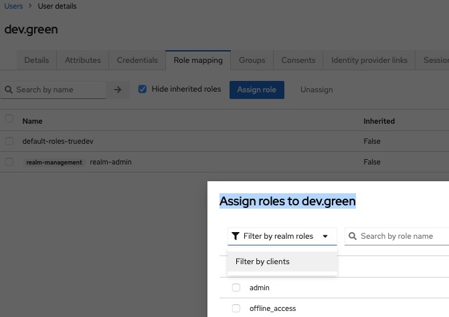Open the Groups tab
The width and height of the screenshot is (449, 317).
pos(252,60)
